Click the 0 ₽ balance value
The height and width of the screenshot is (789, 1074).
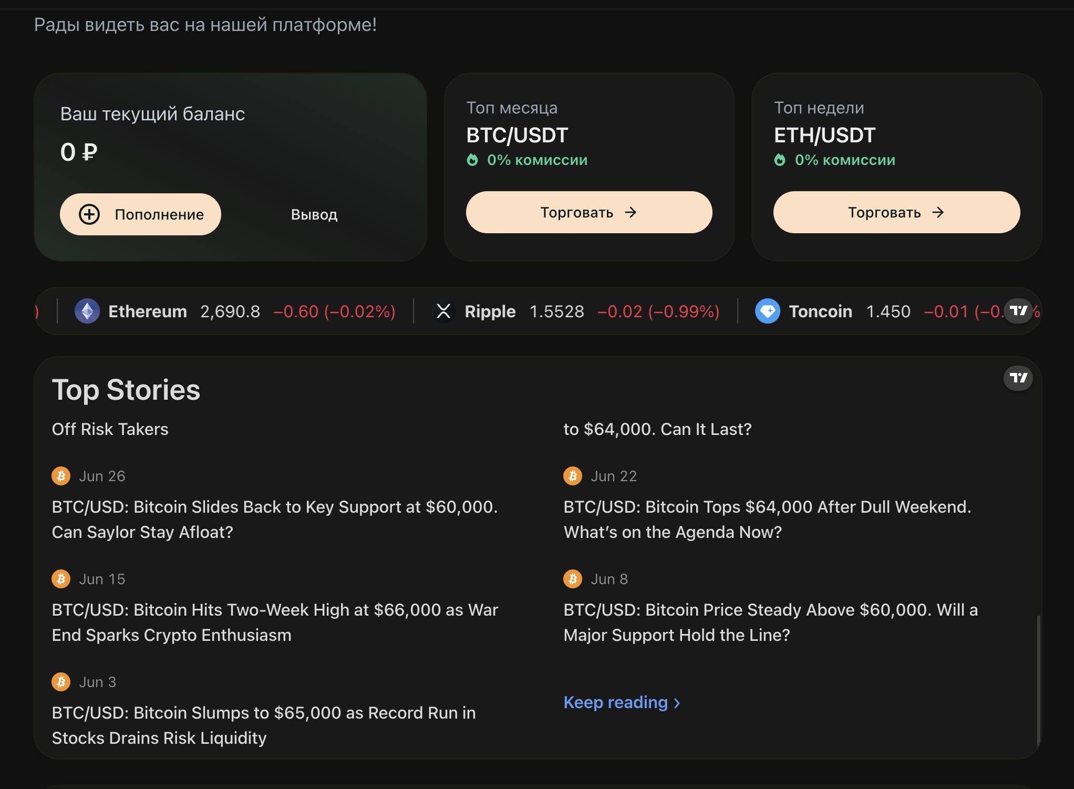[x=79, y=152]
